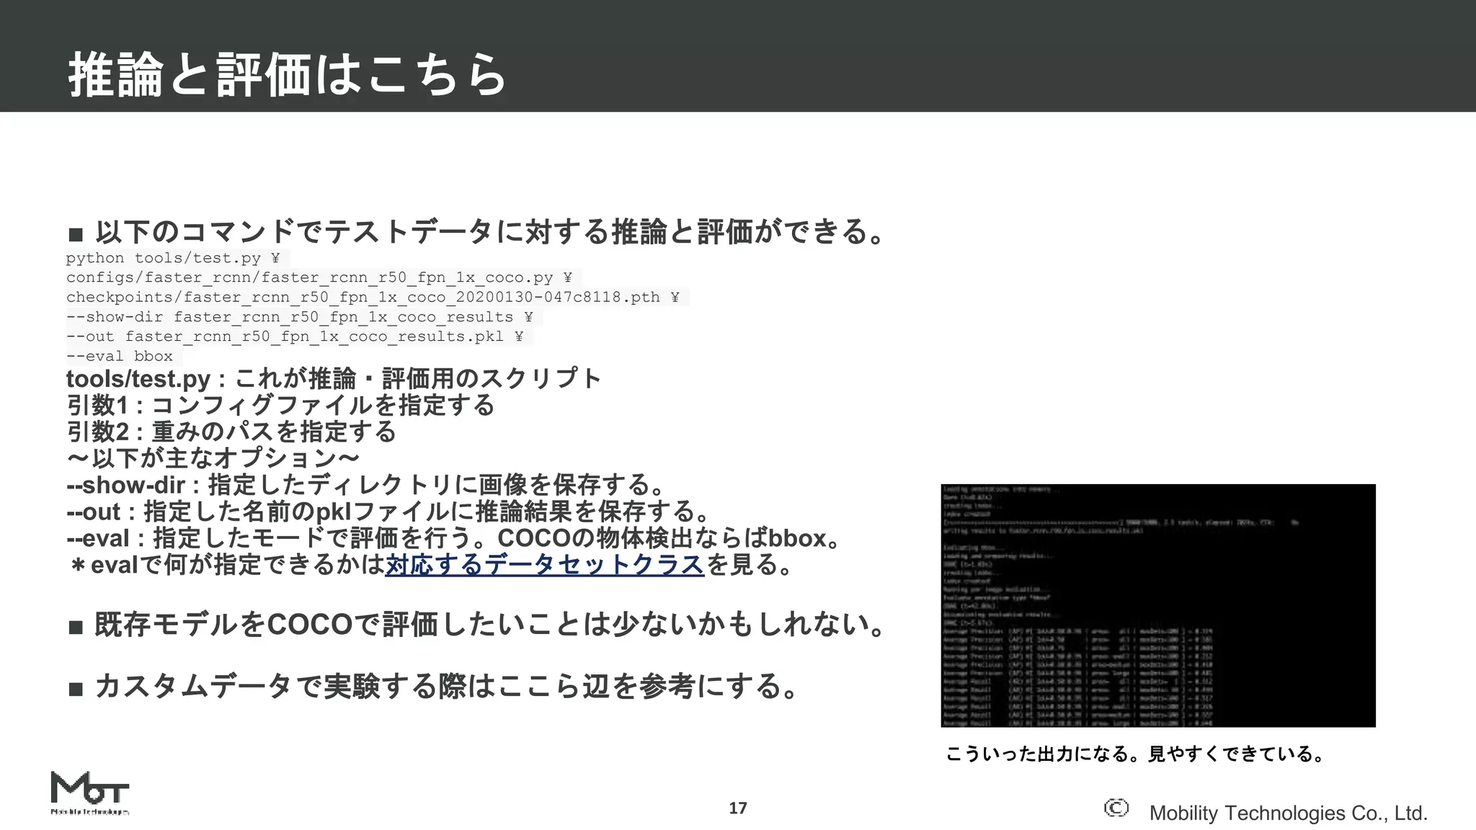
Task: Click the '--show-dir faster_rcnn_r50_fpn_1x_coco_results' command line
Action: [x=300, y=316]
